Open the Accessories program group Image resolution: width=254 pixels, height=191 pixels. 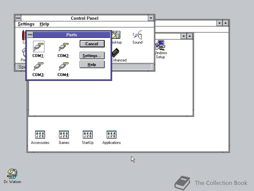pos(40,135)
